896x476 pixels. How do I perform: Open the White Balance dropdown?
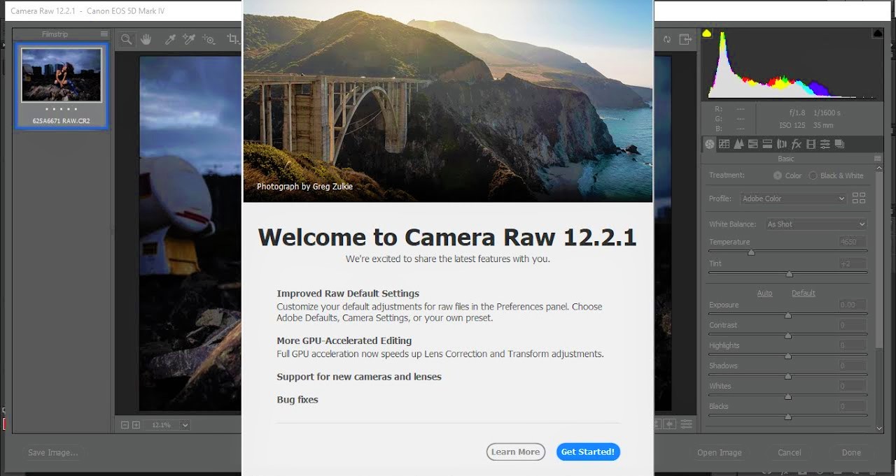[x=816, y=224]
